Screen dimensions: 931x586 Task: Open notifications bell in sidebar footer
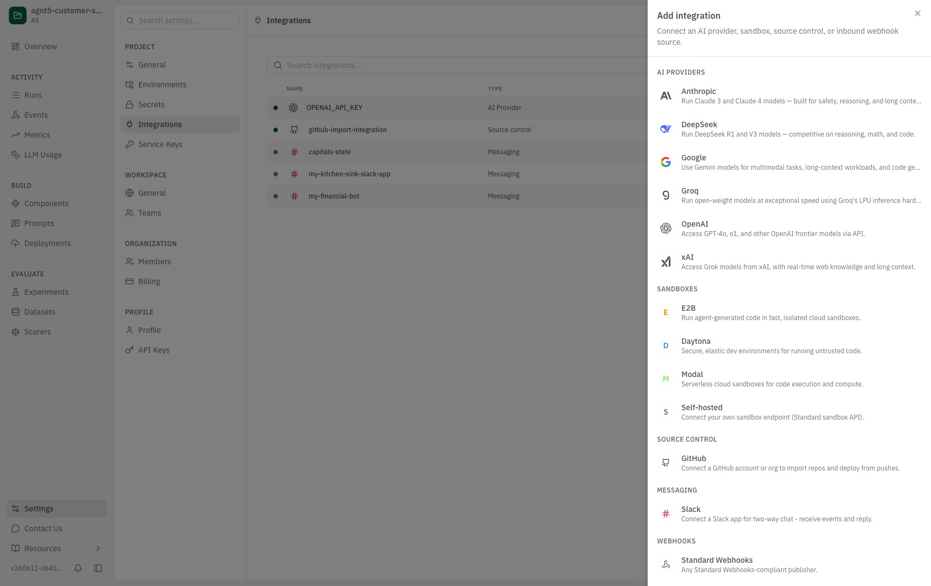click(78, 568)
